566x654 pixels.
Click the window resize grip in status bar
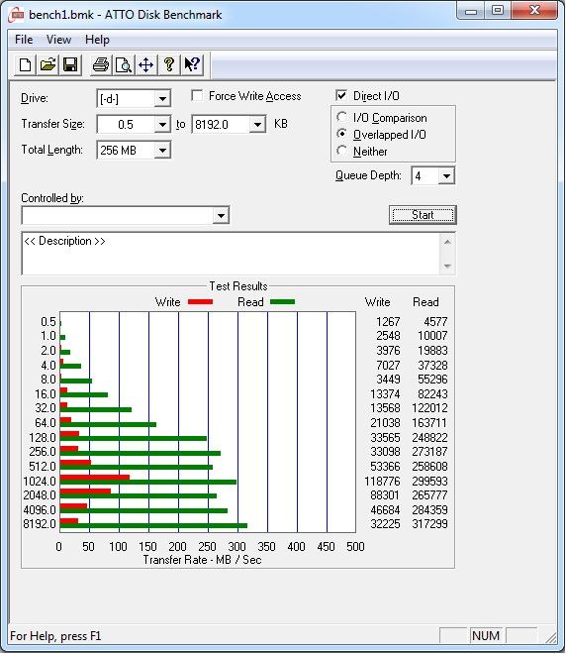click(550, 637)
